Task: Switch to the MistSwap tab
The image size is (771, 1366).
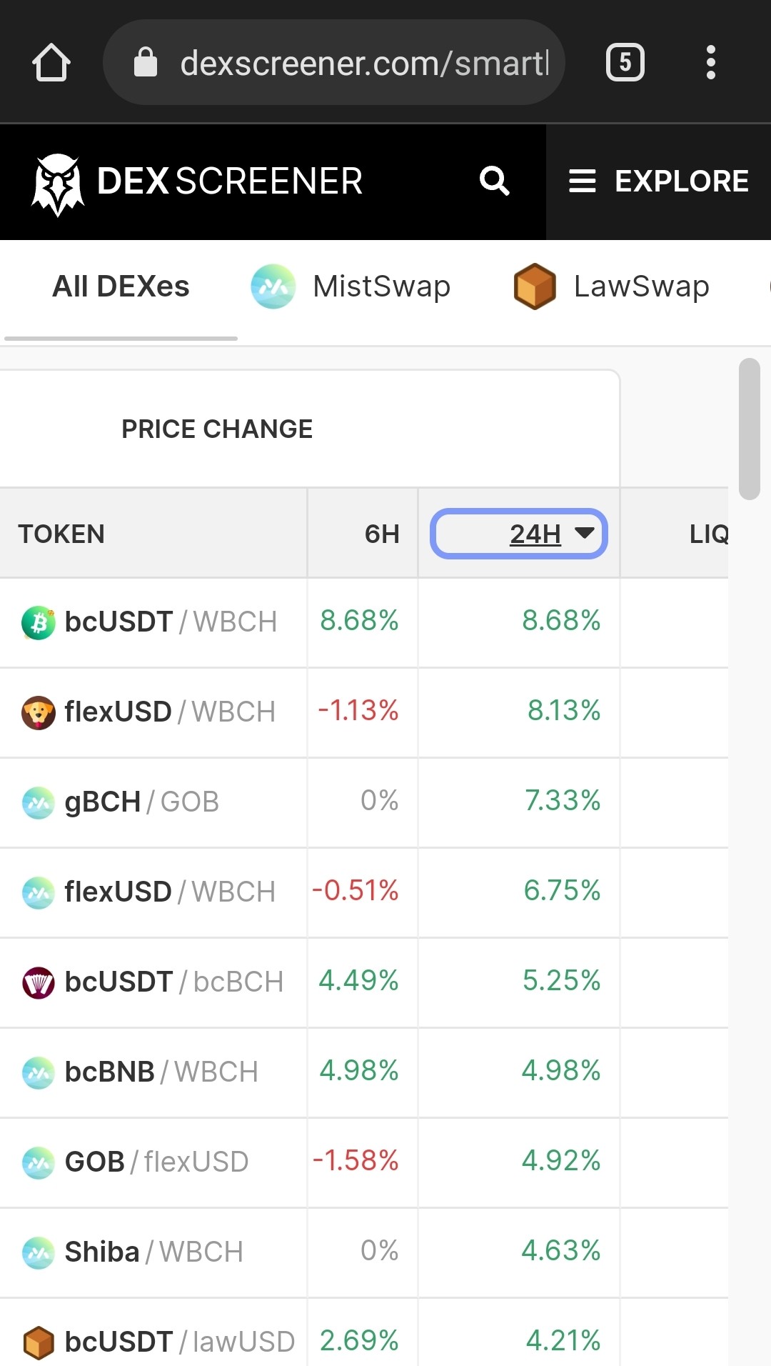Action: pos(351,286)
